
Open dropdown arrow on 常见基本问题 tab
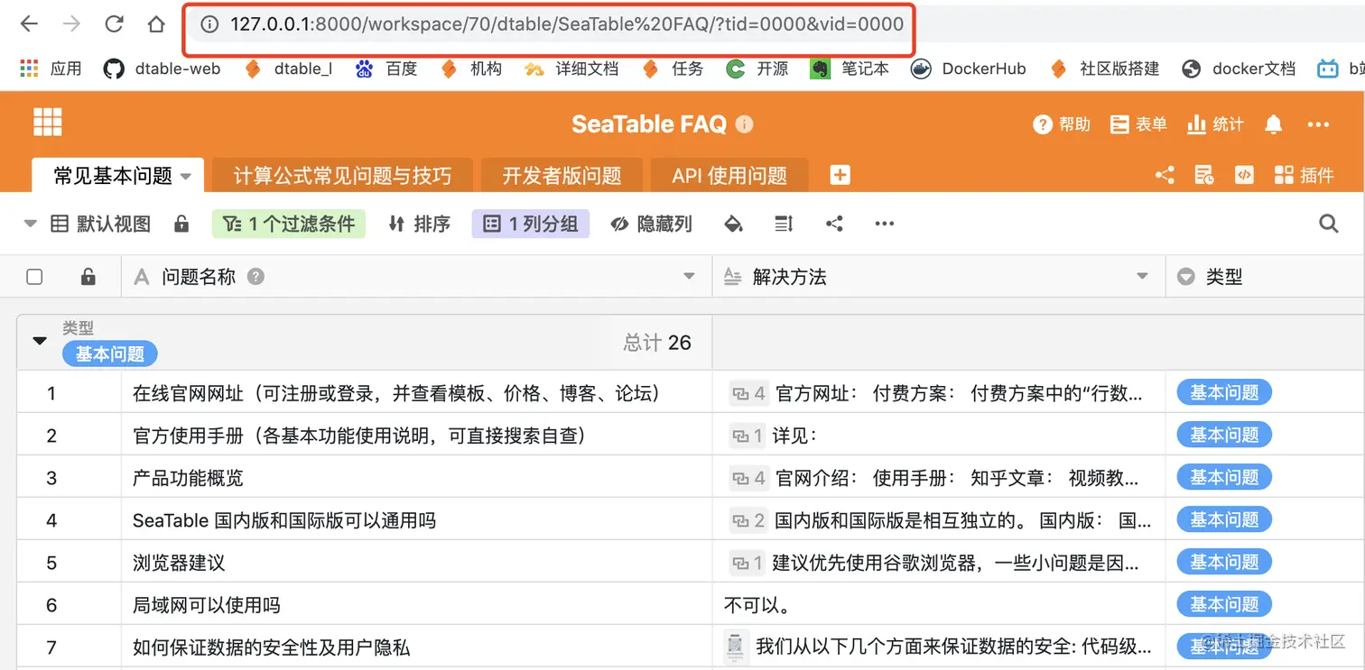click(186, 177)
